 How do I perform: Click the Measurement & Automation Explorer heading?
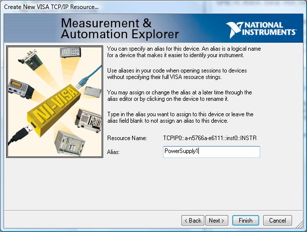point(120,29)
